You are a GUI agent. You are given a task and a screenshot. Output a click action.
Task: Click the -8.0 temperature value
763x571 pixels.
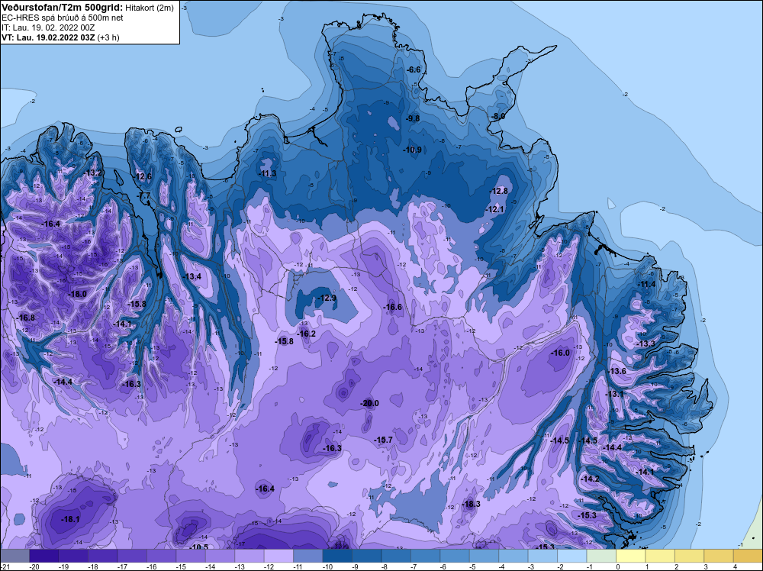pyautogui.click(x=498, y=116)
